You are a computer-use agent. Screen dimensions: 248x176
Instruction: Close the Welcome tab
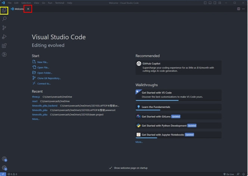[28, 9]
